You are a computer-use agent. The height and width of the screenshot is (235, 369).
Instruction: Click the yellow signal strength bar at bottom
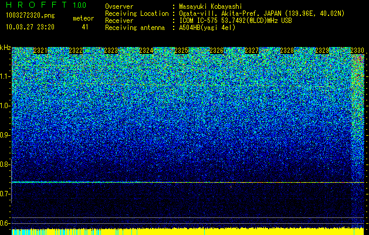[188, 231]
